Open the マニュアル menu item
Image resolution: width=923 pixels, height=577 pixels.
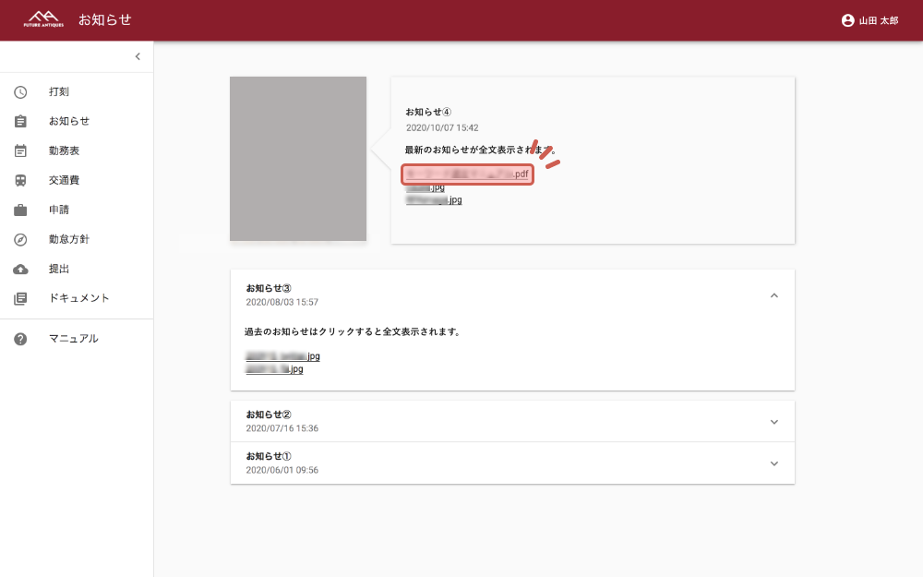pos(73,339)
